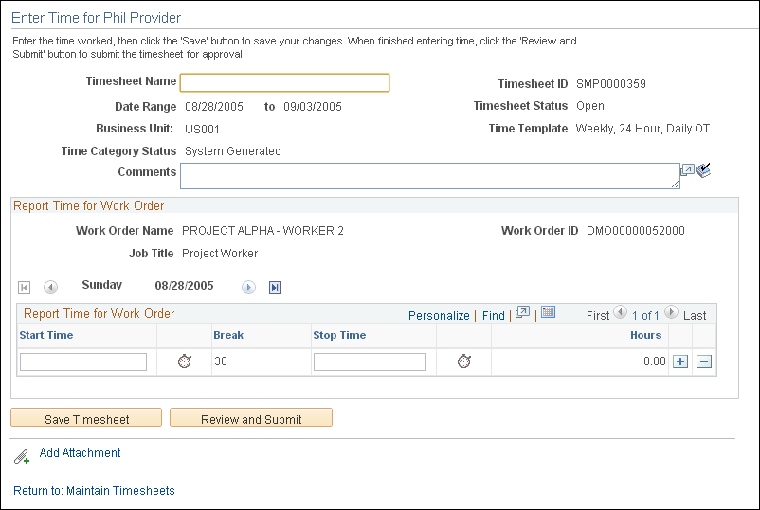The width and height of the screenshot is (760, 510).
Task: Click Job Title value Project Worker
Action: [220, 253]
